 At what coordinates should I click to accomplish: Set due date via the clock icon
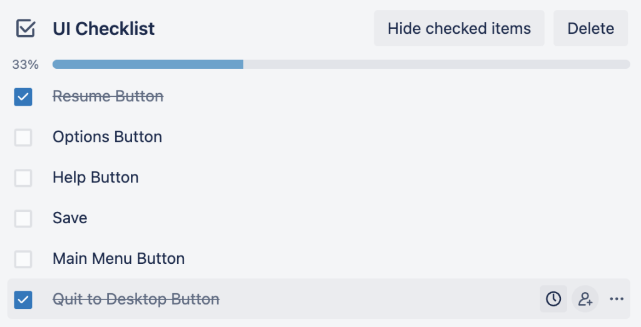tap(553, 299)
